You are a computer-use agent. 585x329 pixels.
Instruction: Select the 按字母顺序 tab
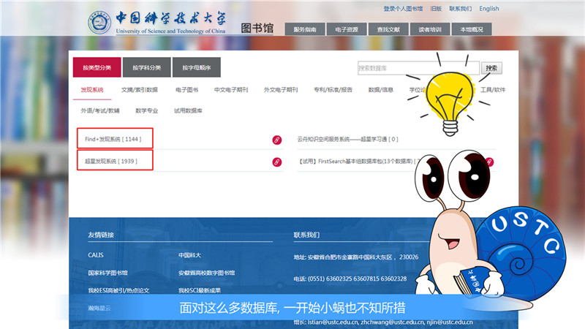(197, 67)
